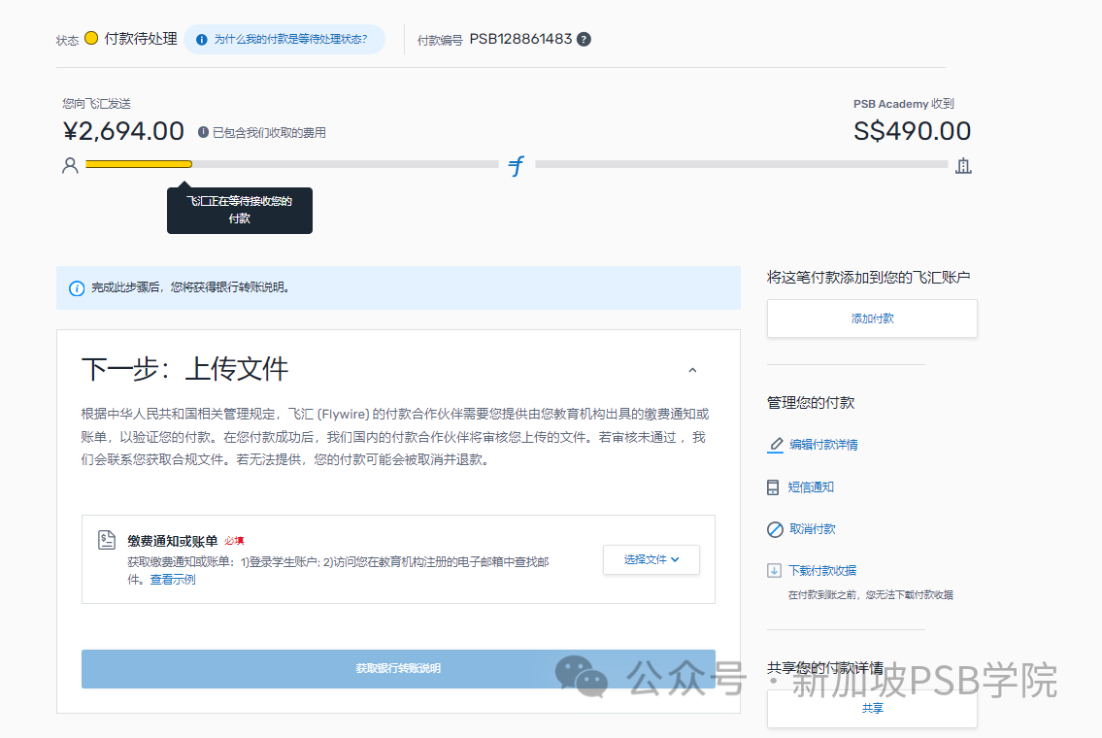Collapse the 下一步：上传文件 section
This screenshot has height=738, width=1102.
[x=692, y=370]
